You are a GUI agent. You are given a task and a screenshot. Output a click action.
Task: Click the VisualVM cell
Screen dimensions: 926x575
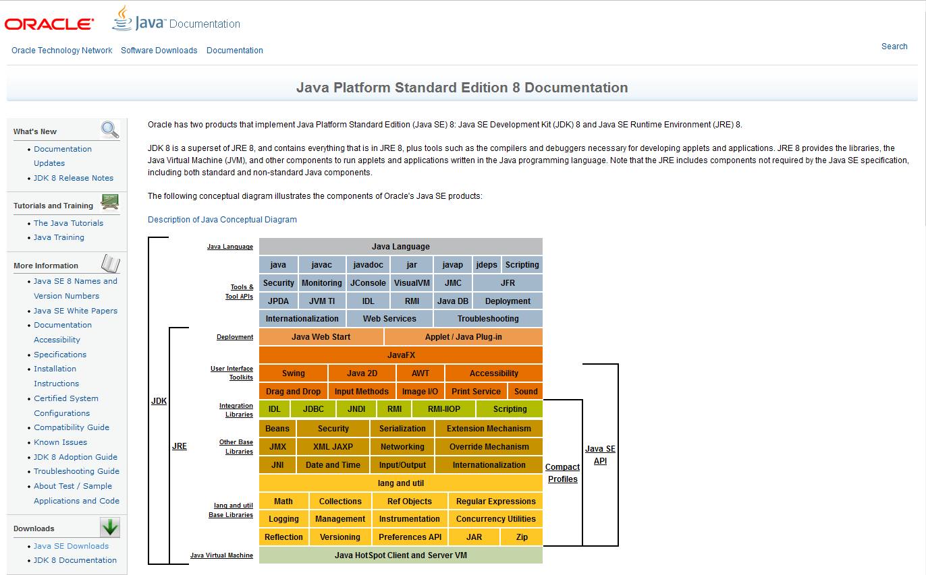click(412, 283)
